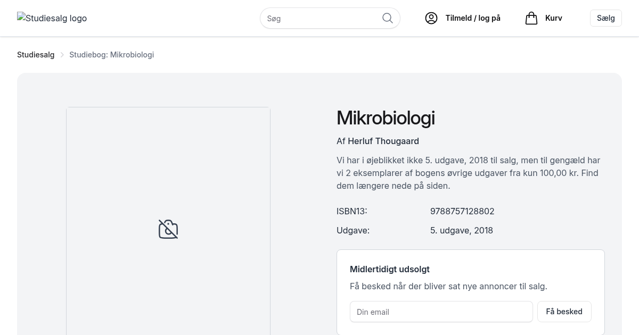Click the breadcrumb chevron separator
The height and width of the screenshot is (335, 639).
click(62, 55)
